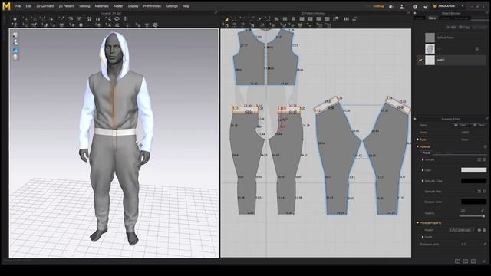Open the Preset dropdown under Physical Property

pyautogui.click(x=462, y=230)
